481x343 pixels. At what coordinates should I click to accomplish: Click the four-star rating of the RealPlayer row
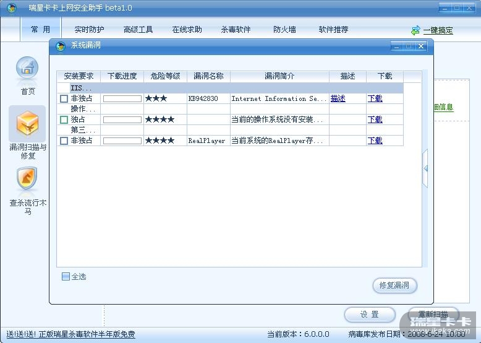point(160,141)
